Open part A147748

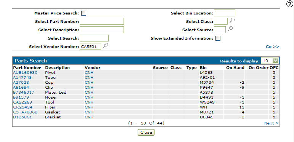(22, 77)
